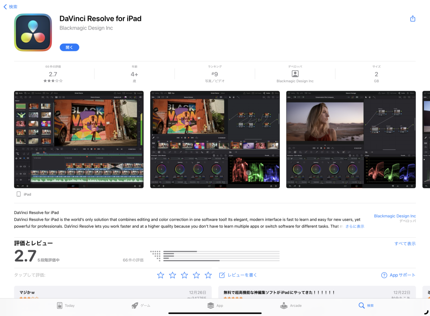Open third screenshot with woman portrait
The height and width of the screenshot is (316, 430).
(x=351, y=139)
